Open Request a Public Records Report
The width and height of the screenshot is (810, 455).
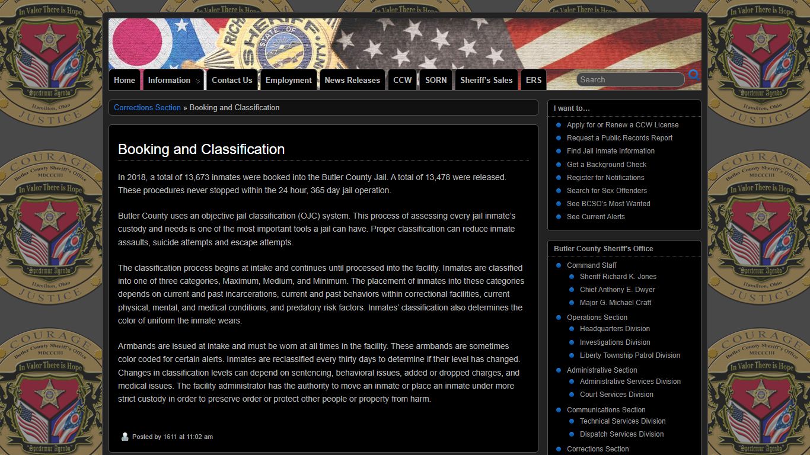(x=620, y=138)
